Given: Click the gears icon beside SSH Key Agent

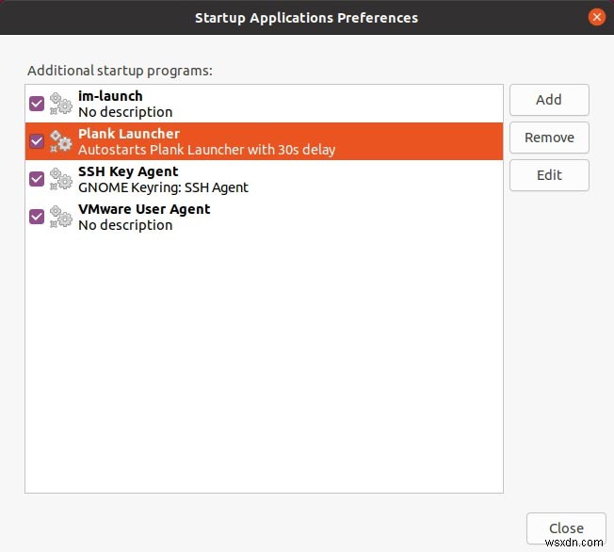Looking at the screenshot, I should coord(61,179).
